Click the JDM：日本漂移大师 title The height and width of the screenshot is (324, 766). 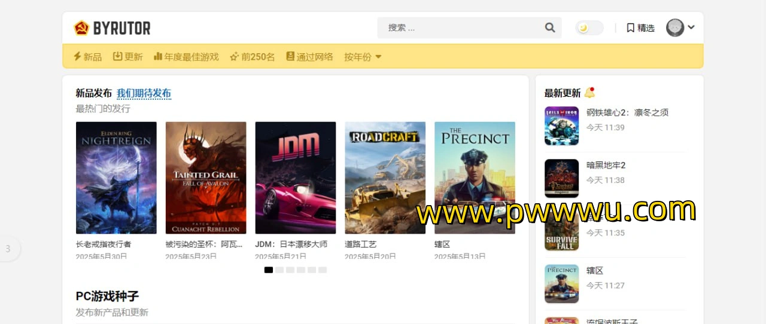(291, 244)
